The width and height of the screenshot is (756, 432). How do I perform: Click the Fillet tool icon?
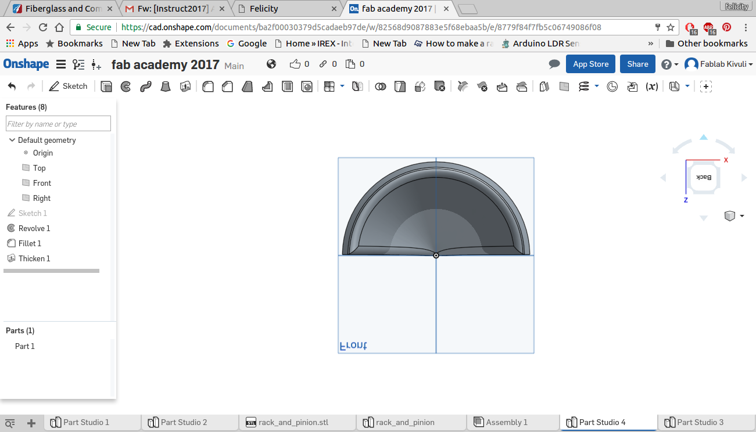[x=208, y=87]
